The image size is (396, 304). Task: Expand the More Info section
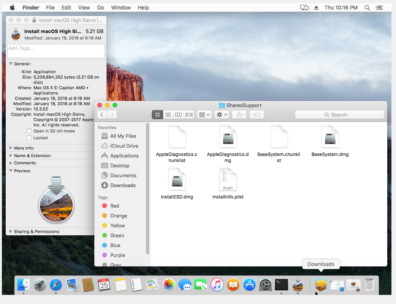tap(11, 148)
